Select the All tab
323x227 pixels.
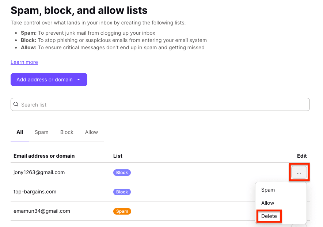pos(19,132)
